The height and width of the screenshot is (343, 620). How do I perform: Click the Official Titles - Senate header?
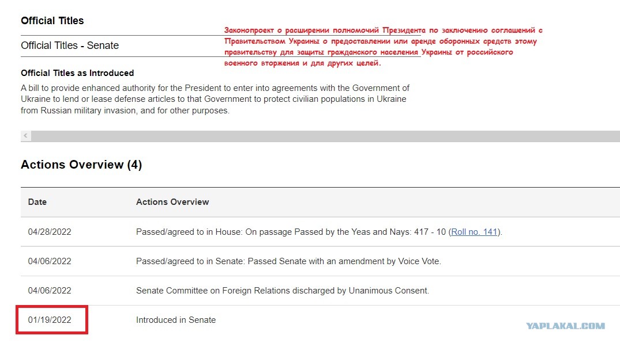click(70, 46)
